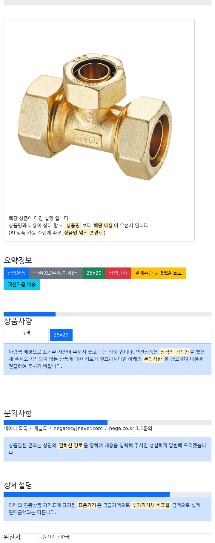The height and width of the screenshot is (543, 215).
Task: Select the 대신화물 배송 cyan tag
Action: tap(21, 284)
